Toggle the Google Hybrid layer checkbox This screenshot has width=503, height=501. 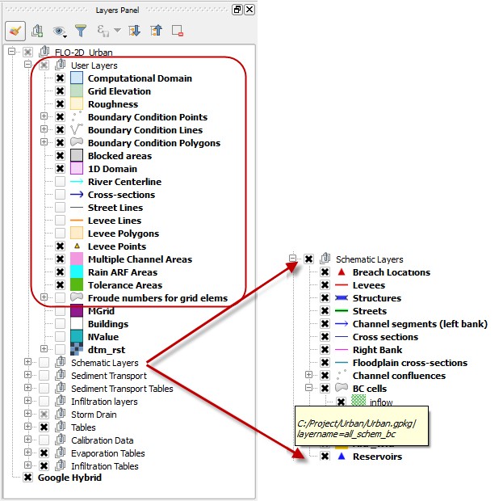tap(28, 478)
